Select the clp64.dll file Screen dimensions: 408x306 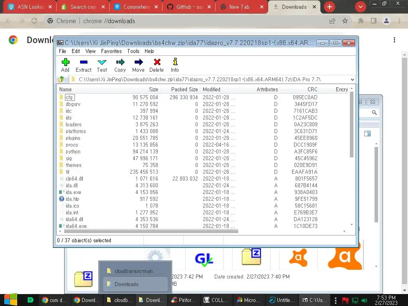click(x=75, y=178)
